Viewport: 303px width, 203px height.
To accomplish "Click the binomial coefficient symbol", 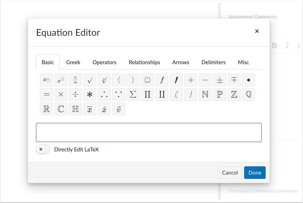I will pos(147,80).
